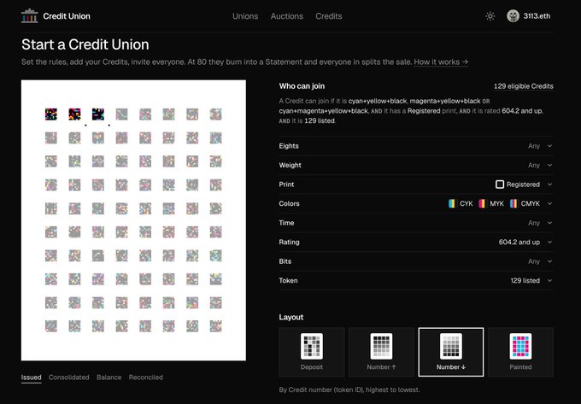Go to the Auctions nav item
The height and width of the screenshot is (404, 581).
coord(287,16)
